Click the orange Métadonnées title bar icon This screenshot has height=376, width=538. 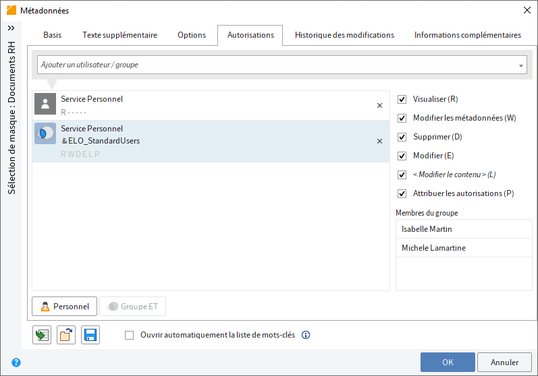11,10
